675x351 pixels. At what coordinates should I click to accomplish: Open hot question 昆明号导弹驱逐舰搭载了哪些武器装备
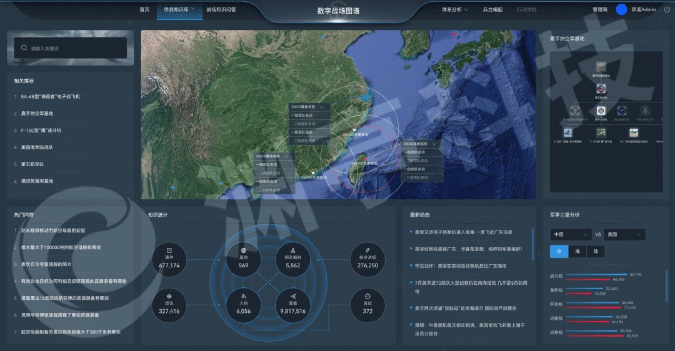pos(60,315)
